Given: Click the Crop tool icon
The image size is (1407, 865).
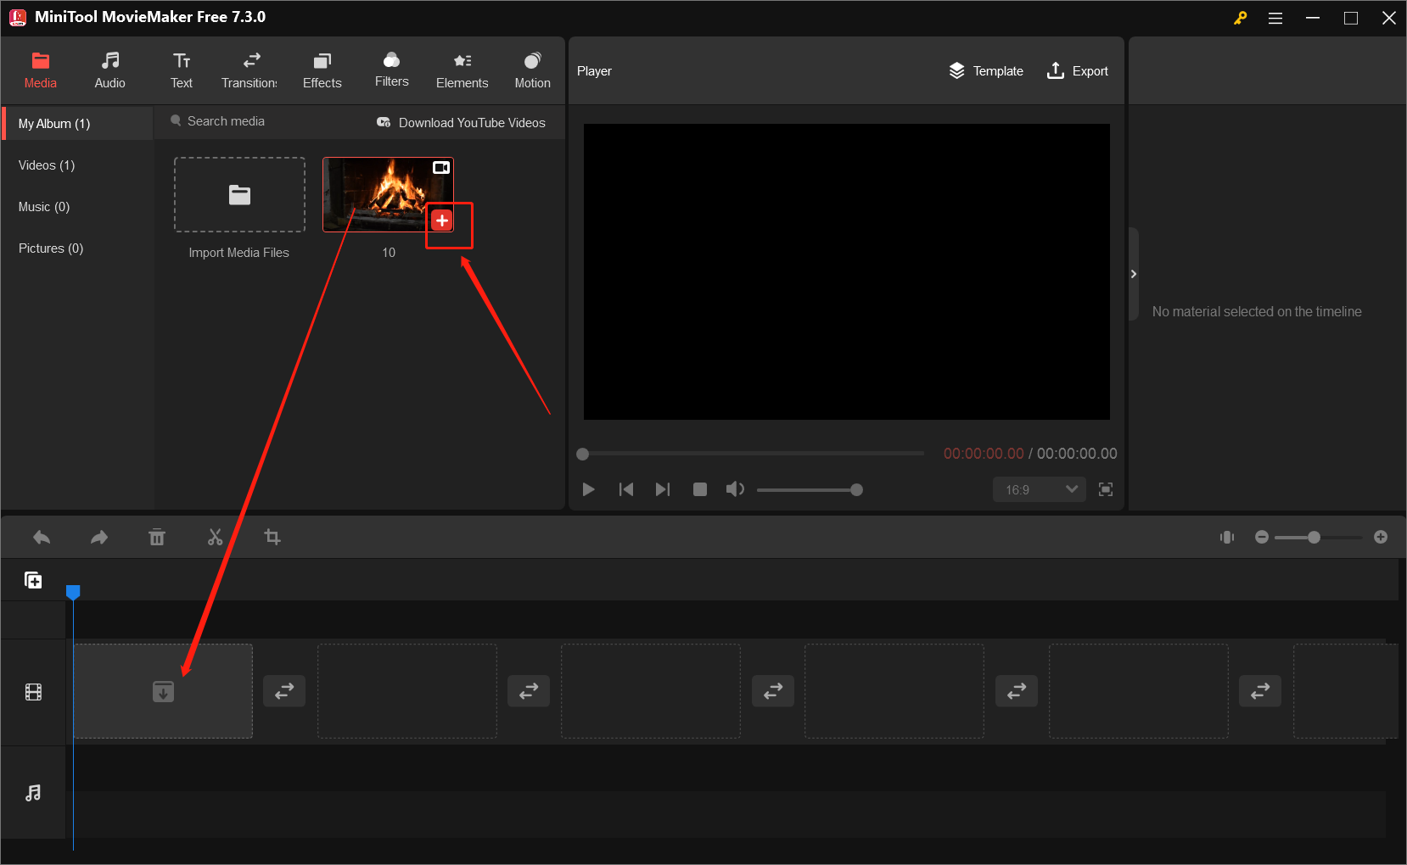Looking at the screenshot, I should click(x=272, y=537).
